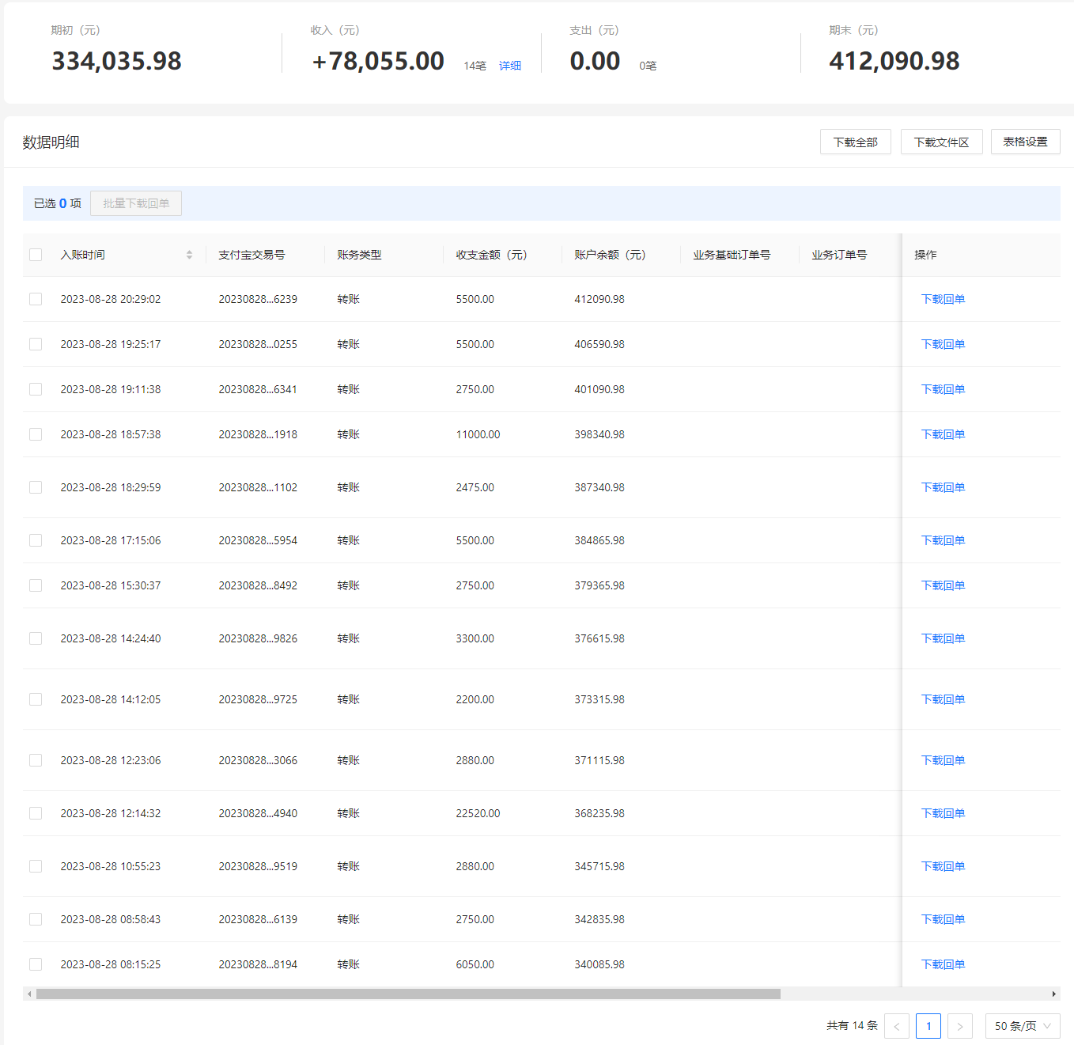The width and height of the screenshot is (1074, 1045).
Task: Select page 1 in pagination
Action: click(x=928, y=1026)
